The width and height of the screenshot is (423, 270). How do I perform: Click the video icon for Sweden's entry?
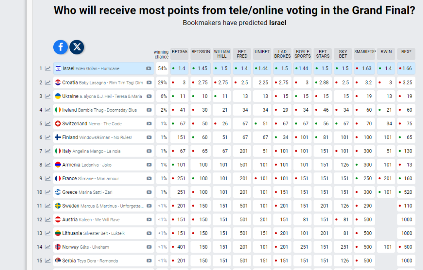[149, 206]
